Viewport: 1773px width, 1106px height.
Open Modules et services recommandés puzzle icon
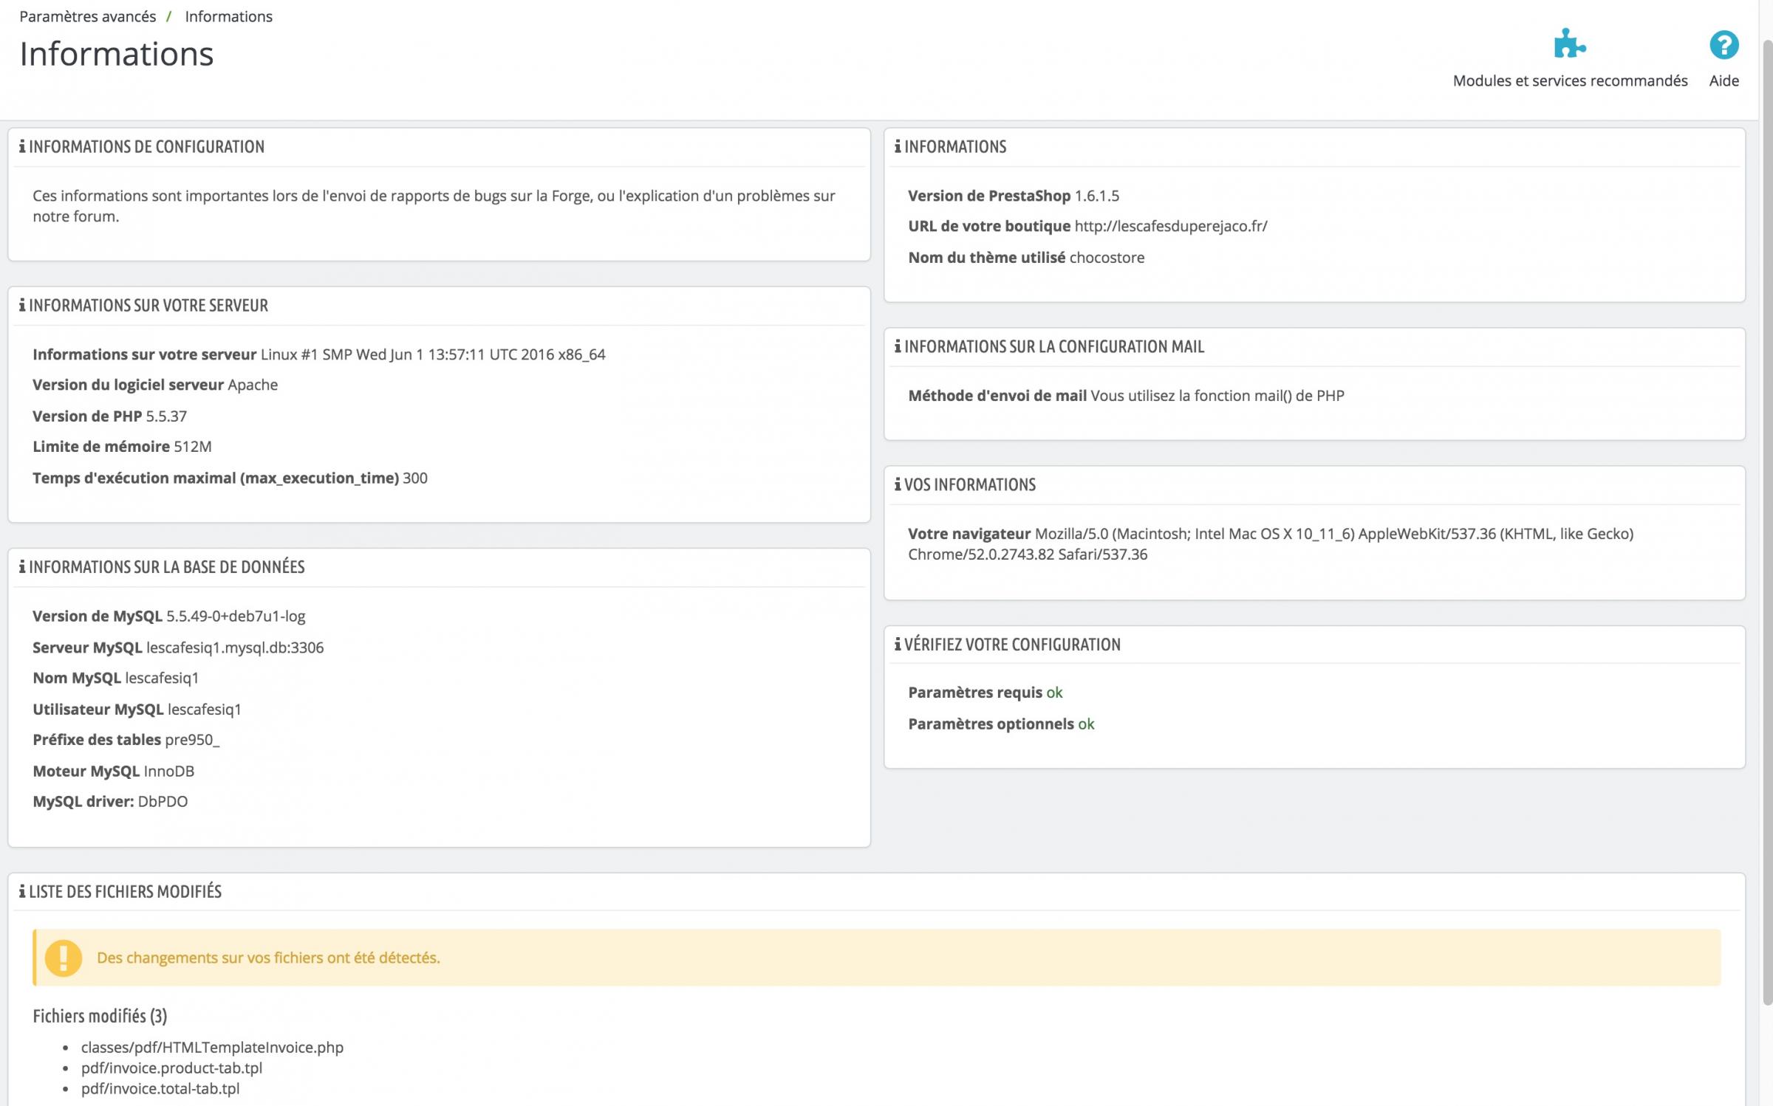[1569, 44]
